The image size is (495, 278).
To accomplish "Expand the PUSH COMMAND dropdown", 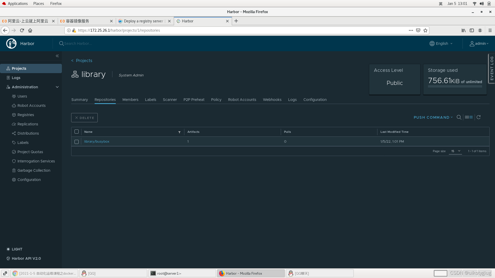I will pyautogui.click(x=433, y=117).
